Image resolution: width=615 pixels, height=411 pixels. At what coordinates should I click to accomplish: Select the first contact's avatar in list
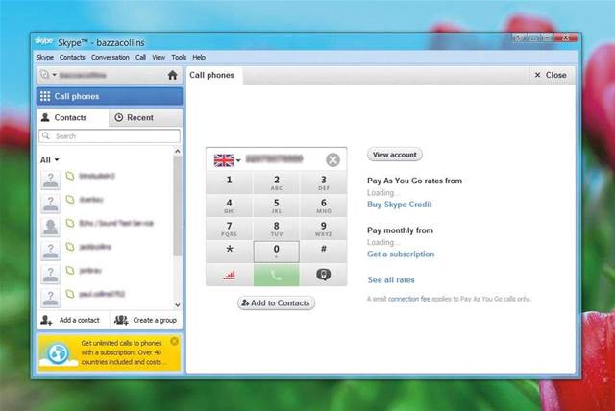[x=51, y=180]
